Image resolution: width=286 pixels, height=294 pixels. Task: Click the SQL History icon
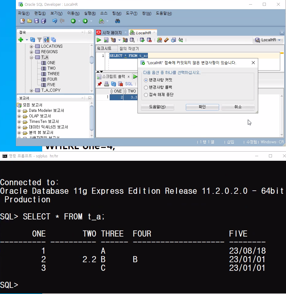point(174,40)
